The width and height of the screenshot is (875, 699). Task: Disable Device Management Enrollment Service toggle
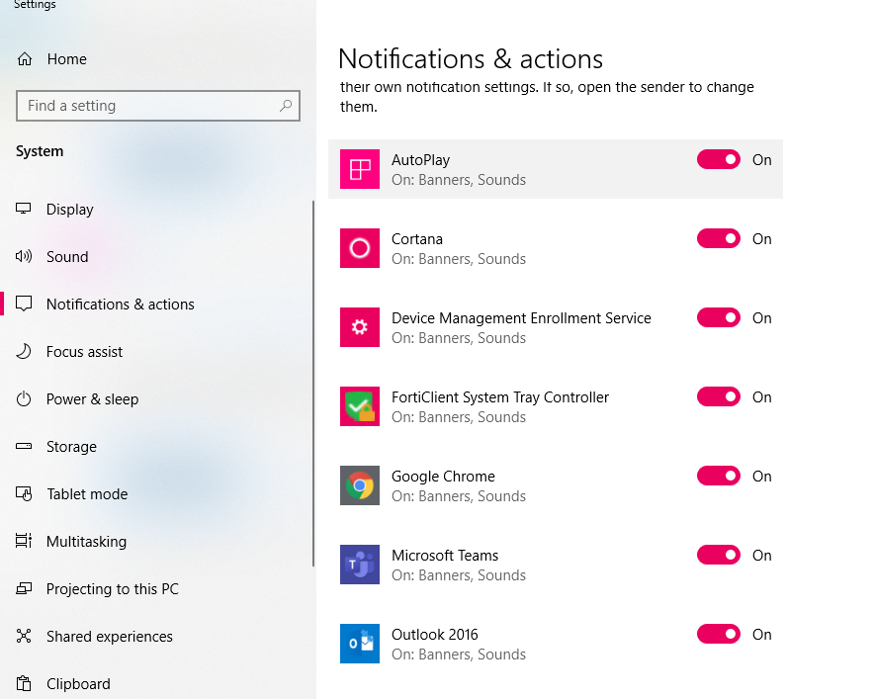[x=719, y=318]
